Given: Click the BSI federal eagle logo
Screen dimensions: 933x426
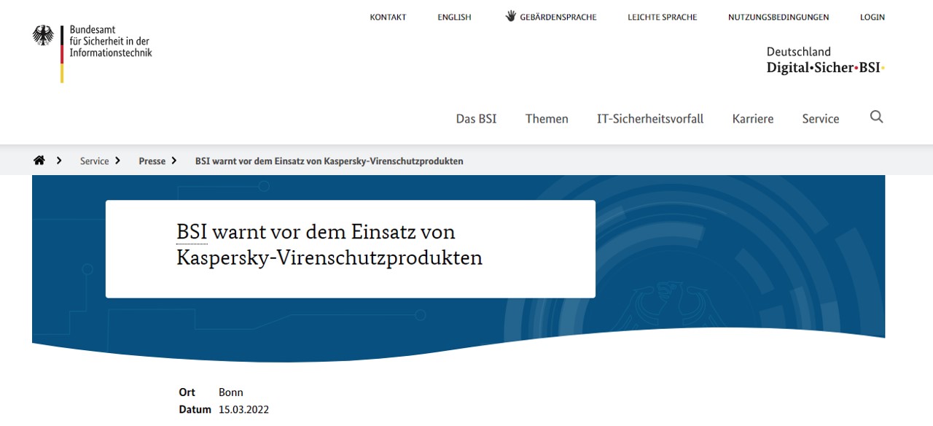Looking at the screenshot, I should 44,35.
